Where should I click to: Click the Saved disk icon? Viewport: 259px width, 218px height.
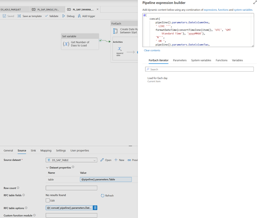coord(4,16)
